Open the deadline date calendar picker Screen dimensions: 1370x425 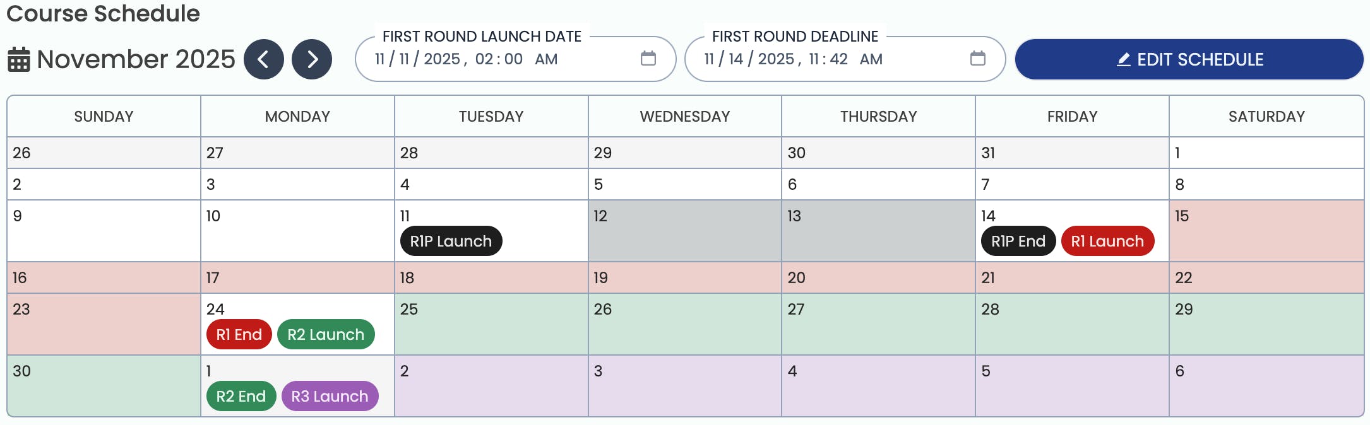point(978,59)
